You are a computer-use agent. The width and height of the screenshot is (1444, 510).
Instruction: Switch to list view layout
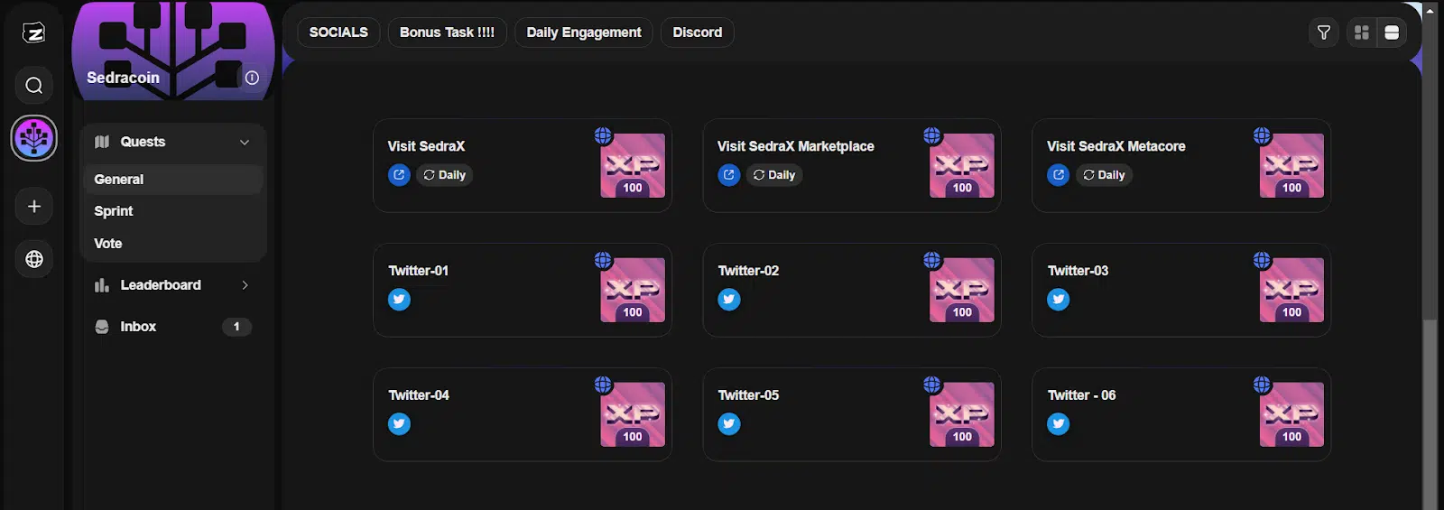point(1392,32)
